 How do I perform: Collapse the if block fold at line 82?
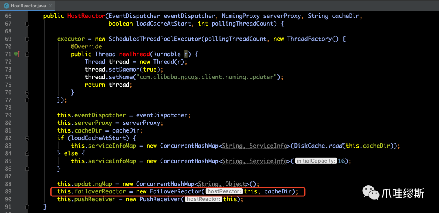coord(27,138)
